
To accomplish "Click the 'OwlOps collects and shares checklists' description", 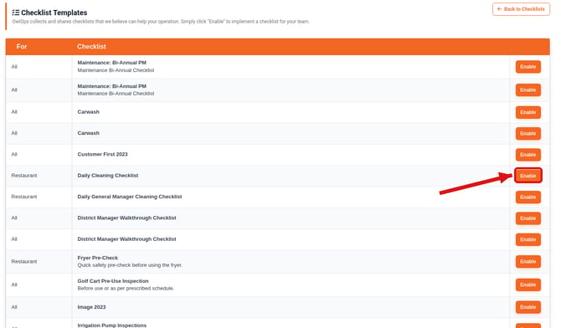I will click(161, 22).
